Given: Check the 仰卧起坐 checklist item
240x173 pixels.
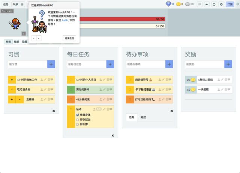Looking at the screenshot, I should point(78,120).
